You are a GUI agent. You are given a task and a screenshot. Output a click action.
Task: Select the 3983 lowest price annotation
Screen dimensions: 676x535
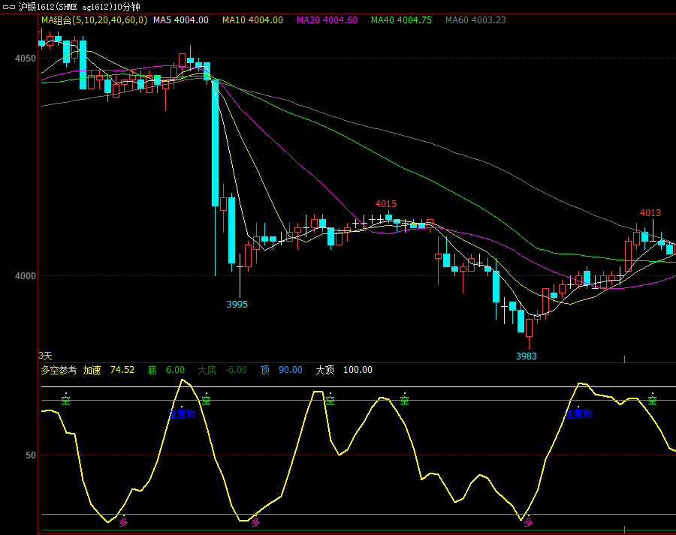coord(527,356)
